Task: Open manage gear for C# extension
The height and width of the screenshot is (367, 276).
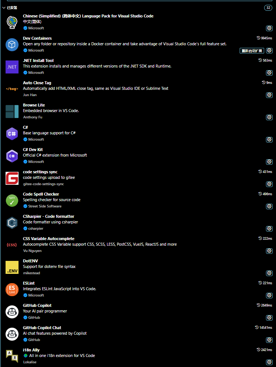Action: (269, 139)
